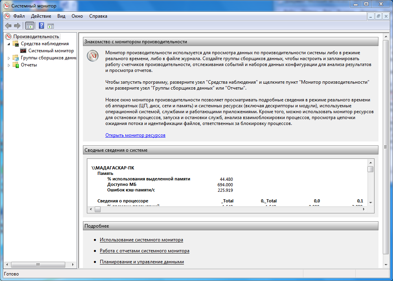Open Help via the blue question mark icon
Screen dimensions: 393x281
[41, 26]
